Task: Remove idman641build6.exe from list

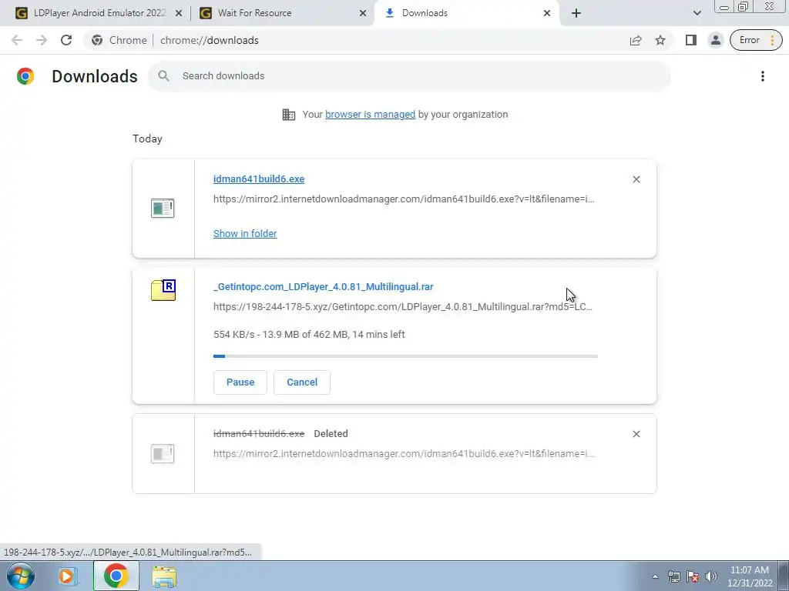Action: click(x=636, y=179)
